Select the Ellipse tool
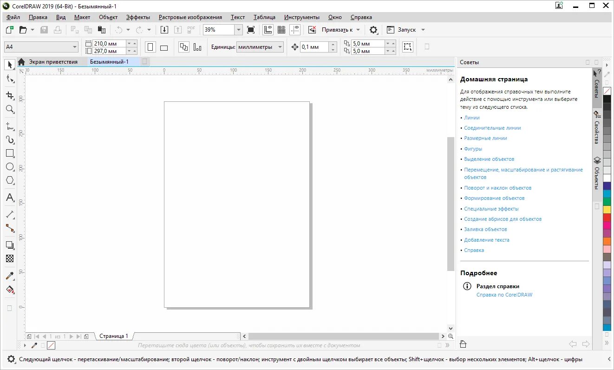The width and height of the screenshot is (614, 370). [9, 167]
